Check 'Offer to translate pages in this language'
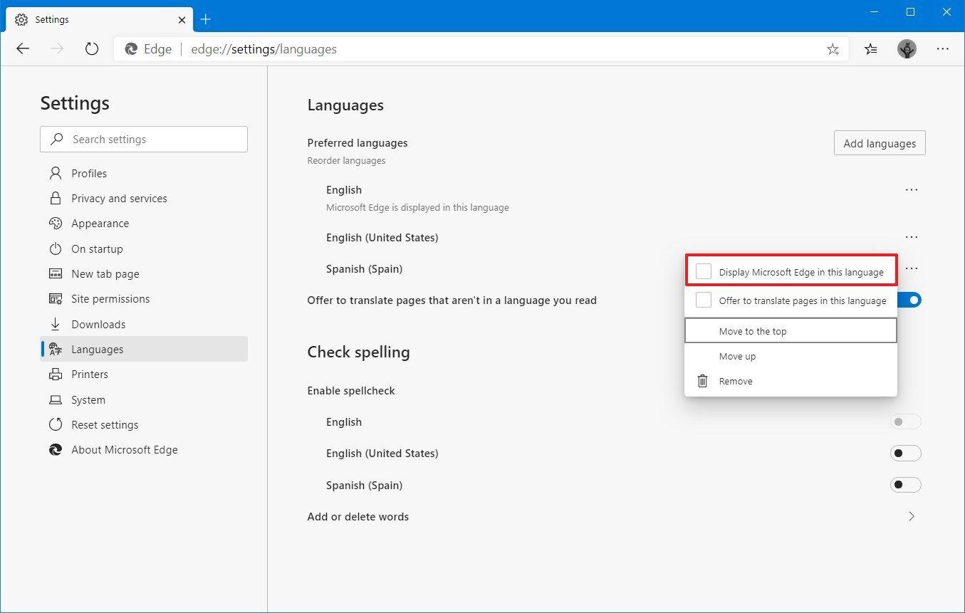Screen dimensions: 965x613 [x=703, y=300]
